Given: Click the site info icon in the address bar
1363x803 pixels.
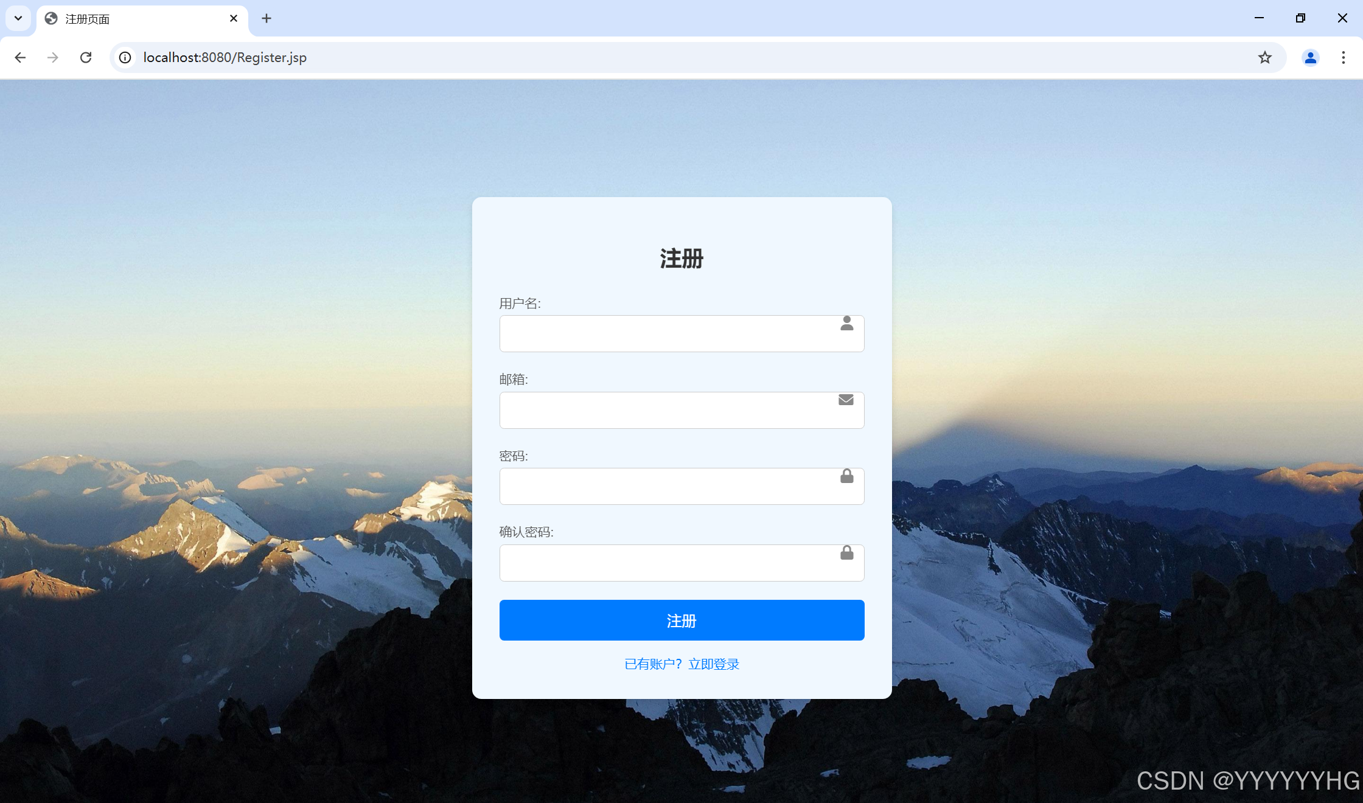Looking at the screenshot, I should [125, 57].
